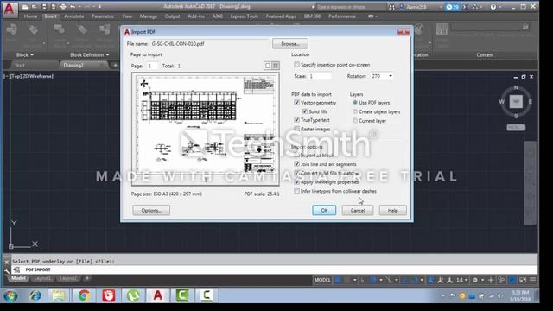
Task: Open the Parametric ribbon tab
Action: tap(103, 16)
